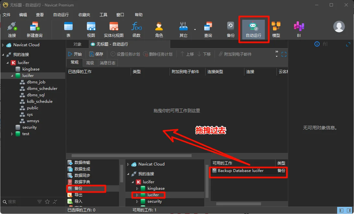Open the 查看 menu
The image size is (354, 214).
pos(40,15)
